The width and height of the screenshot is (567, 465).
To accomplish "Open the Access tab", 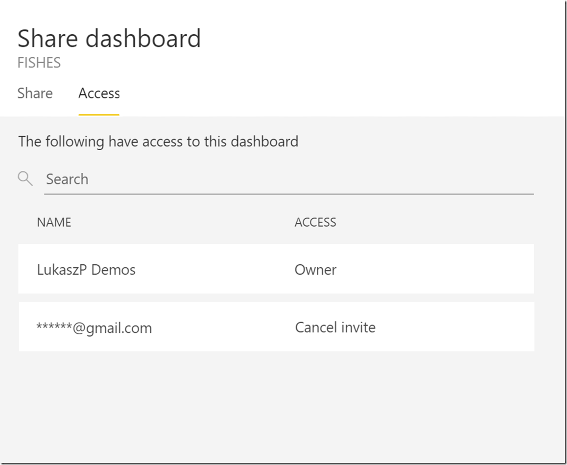I will pyautogui.click(x=99, y=93).
